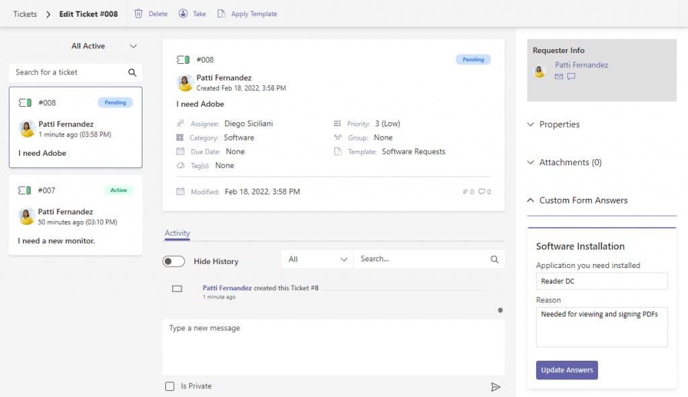The width and height of the screenshot is (688, 397).
Task: Go to Tickets breadcrumb
Action: pos(25,14)
